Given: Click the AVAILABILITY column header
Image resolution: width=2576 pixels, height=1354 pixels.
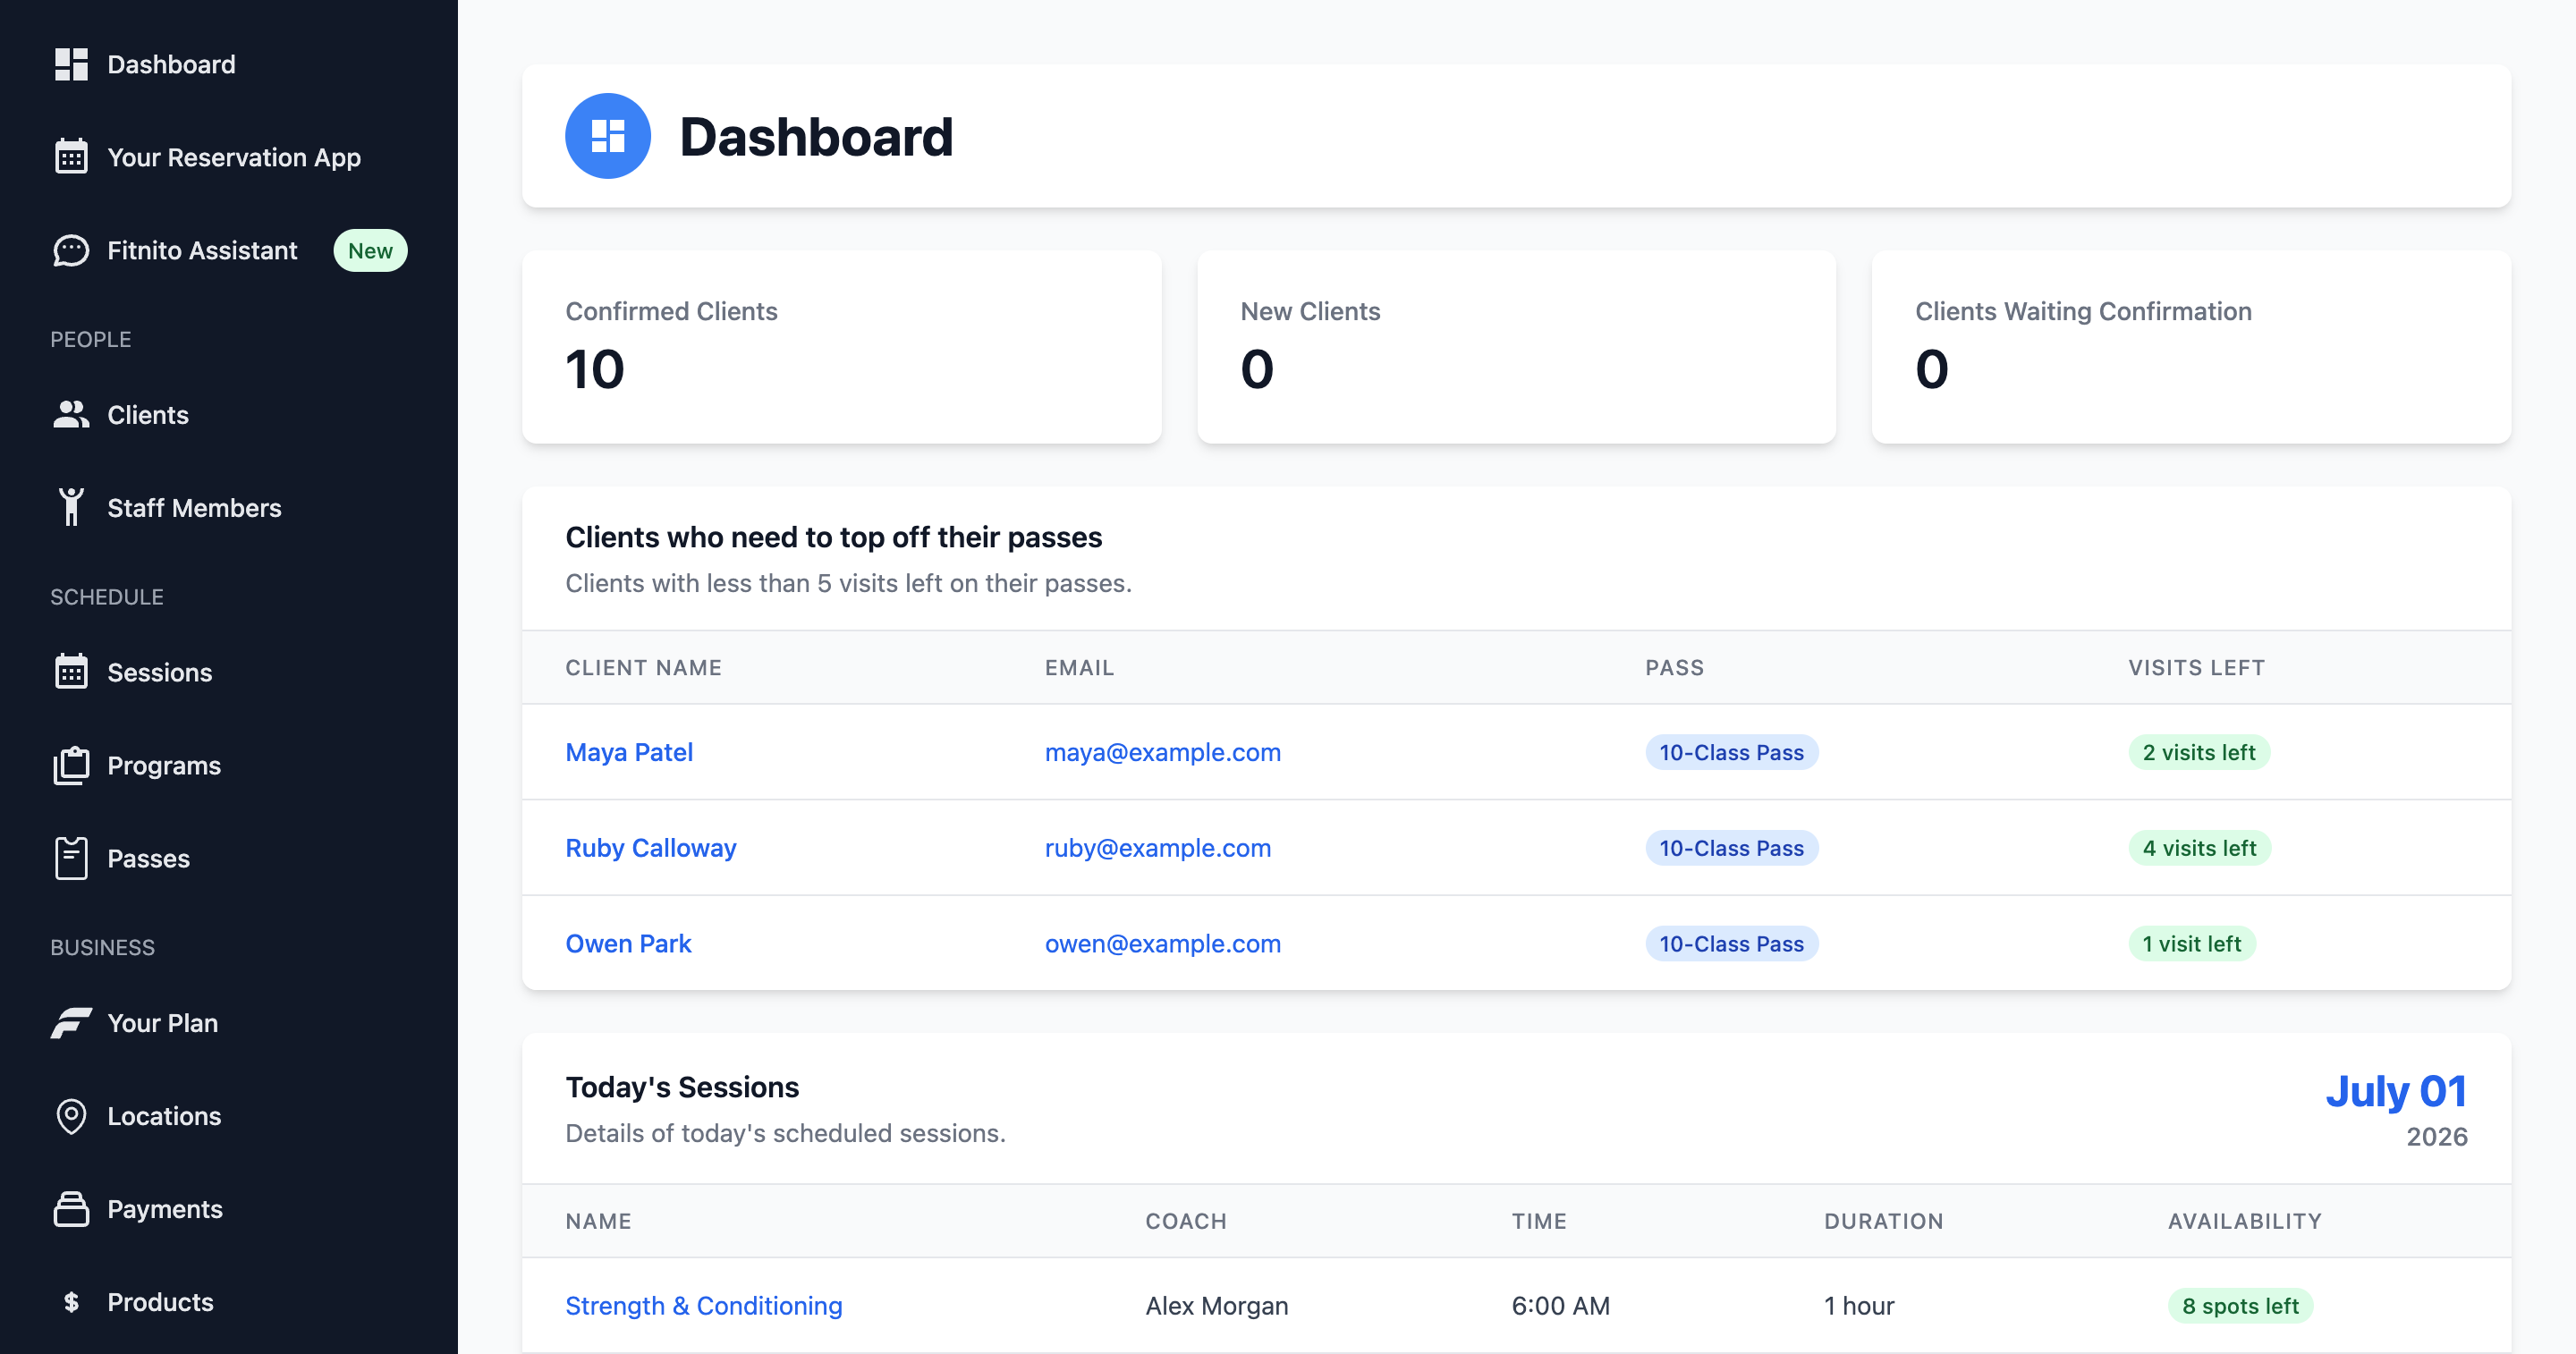Looking at the screenshot, I should click(x=2244, y=1220).
